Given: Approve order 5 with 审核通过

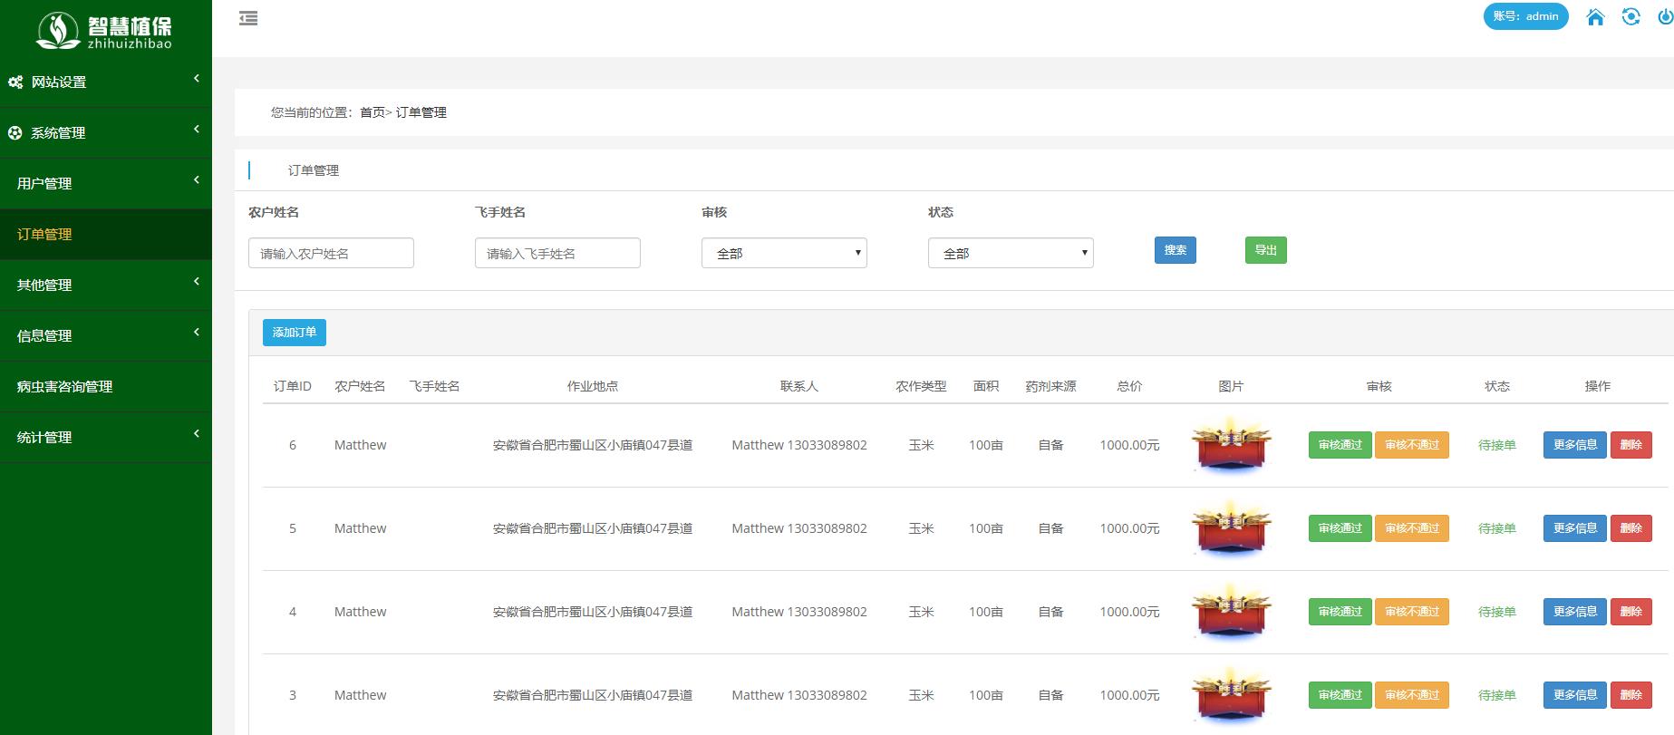Looking at the screenshot, I should tap(1340, 528).
